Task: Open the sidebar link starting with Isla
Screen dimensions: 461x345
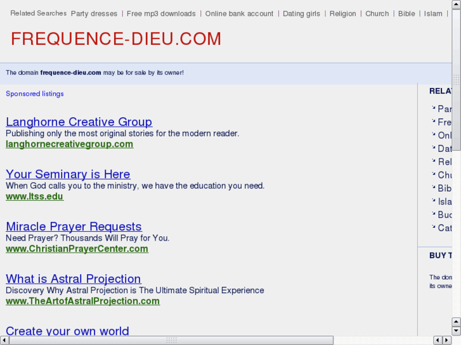Action: 445,201
